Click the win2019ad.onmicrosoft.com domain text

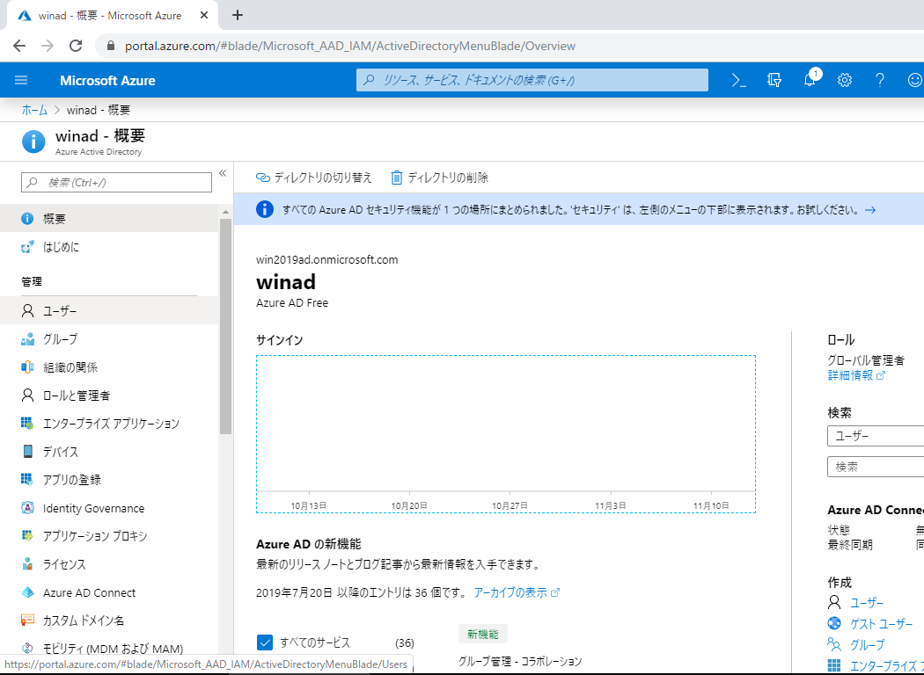tap(327, 259)
